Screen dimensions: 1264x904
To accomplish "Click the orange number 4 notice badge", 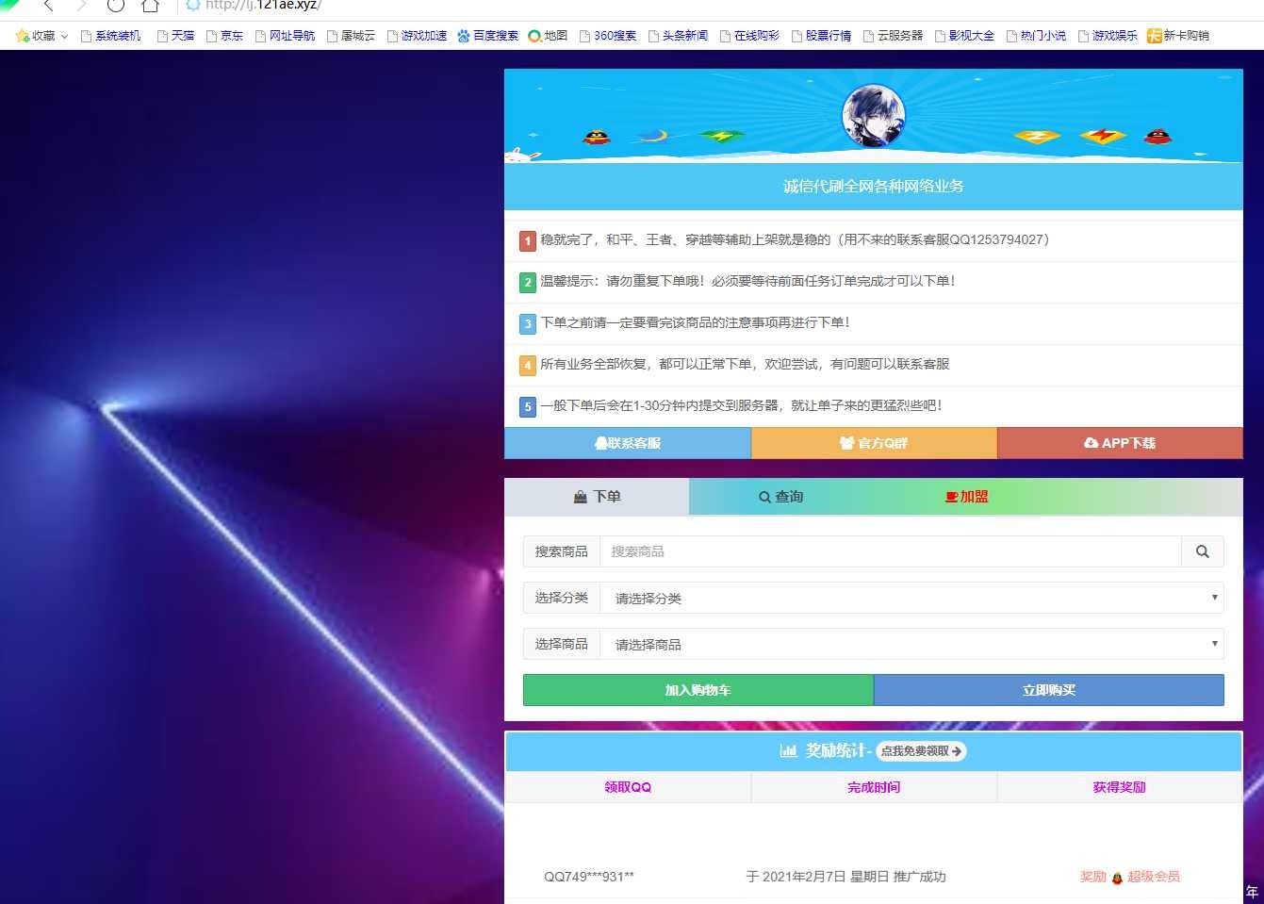I will pyautogui.click(x=528, y=365).
